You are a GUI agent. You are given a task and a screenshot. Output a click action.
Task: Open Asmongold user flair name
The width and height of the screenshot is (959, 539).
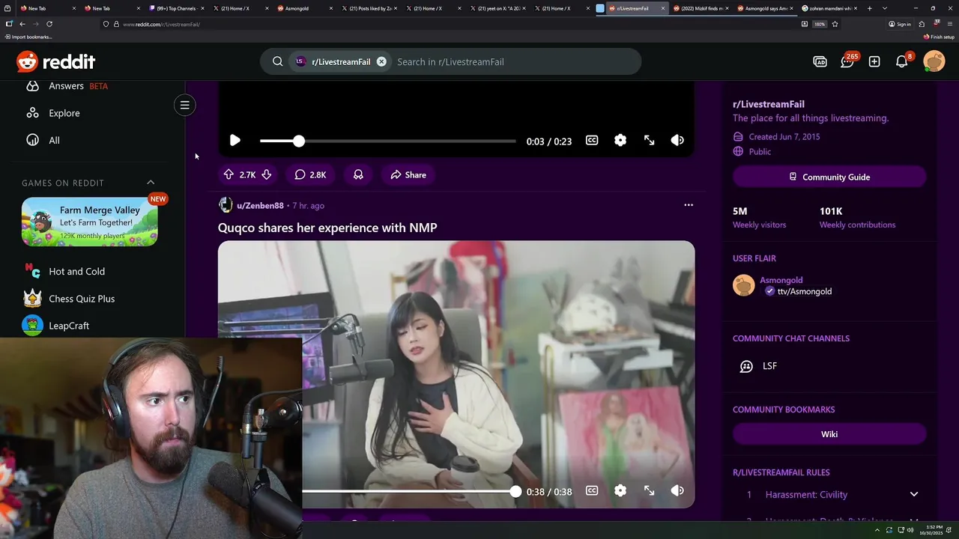click(781, 280)
